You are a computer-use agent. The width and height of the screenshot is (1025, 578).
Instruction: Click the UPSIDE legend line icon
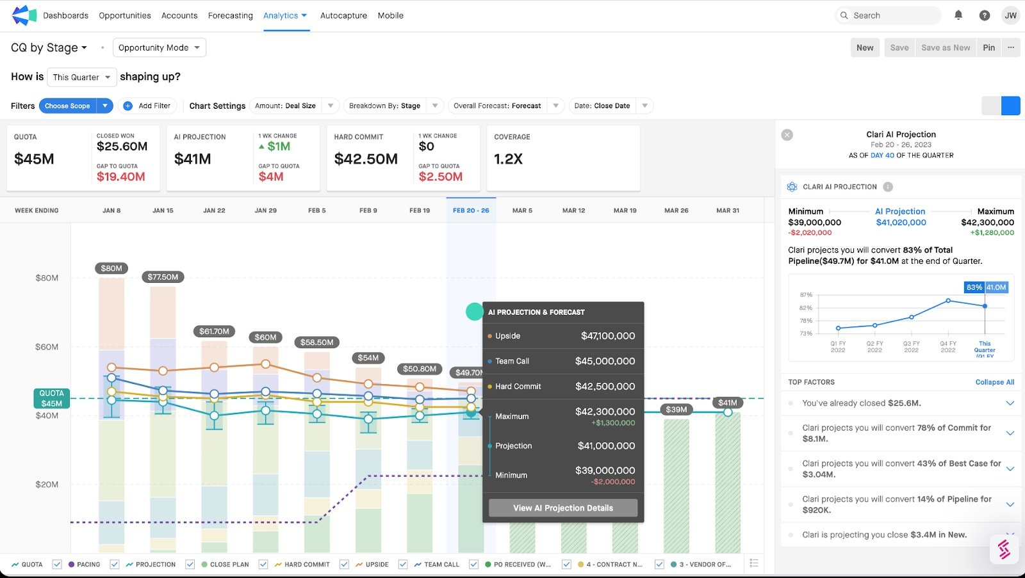tap(359, 565)
